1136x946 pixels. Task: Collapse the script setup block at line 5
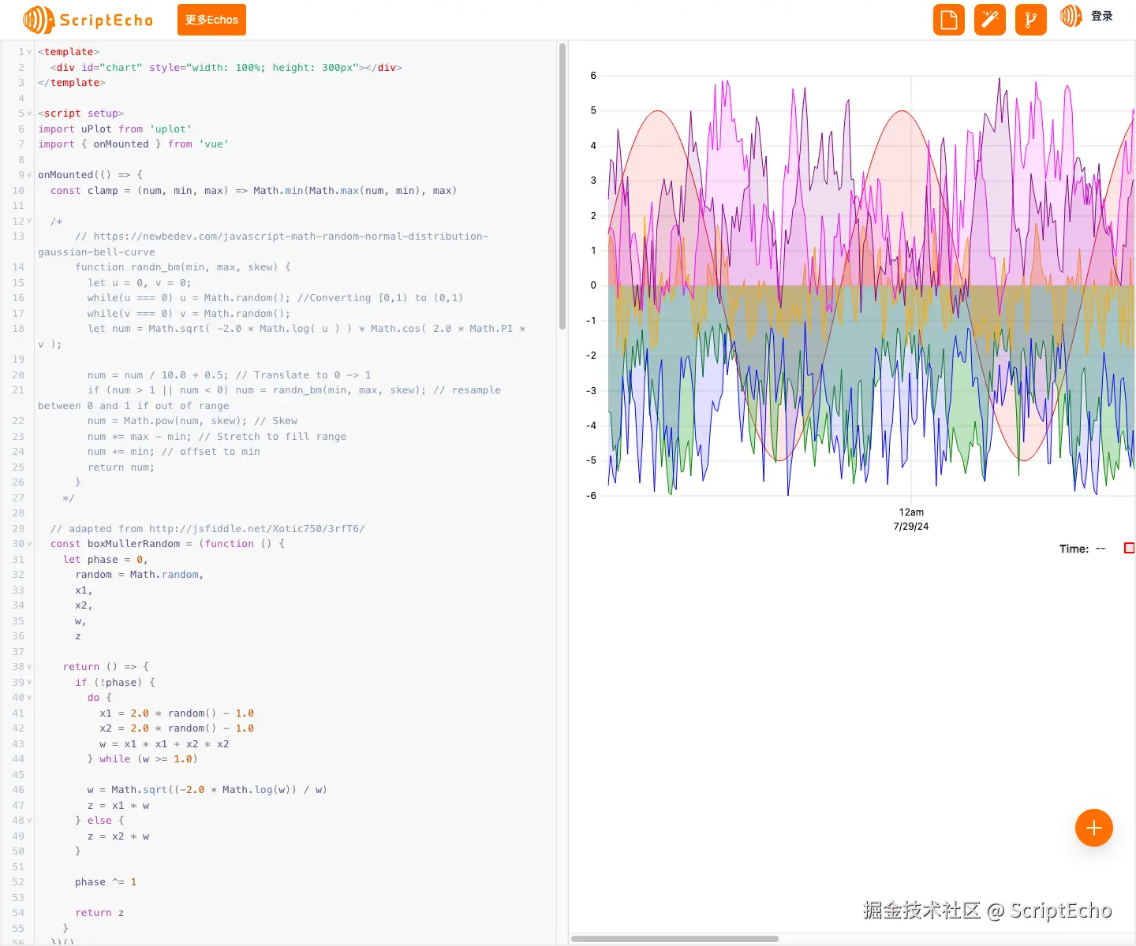click(30, 114)
